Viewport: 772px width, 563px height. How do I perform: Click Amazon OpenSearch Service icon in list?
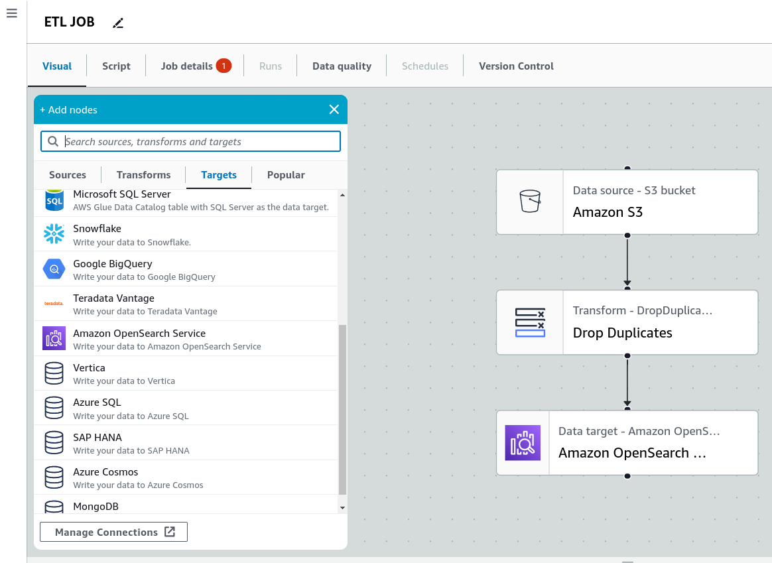(x=54, y=338)
